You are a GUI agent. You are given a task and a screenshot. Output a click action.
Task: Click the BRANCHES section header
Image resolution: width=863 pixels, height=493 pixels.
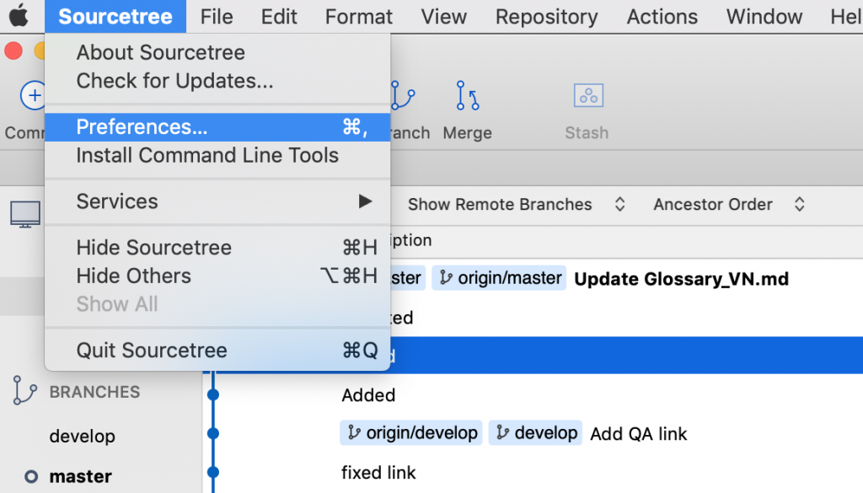pos(94,393)
